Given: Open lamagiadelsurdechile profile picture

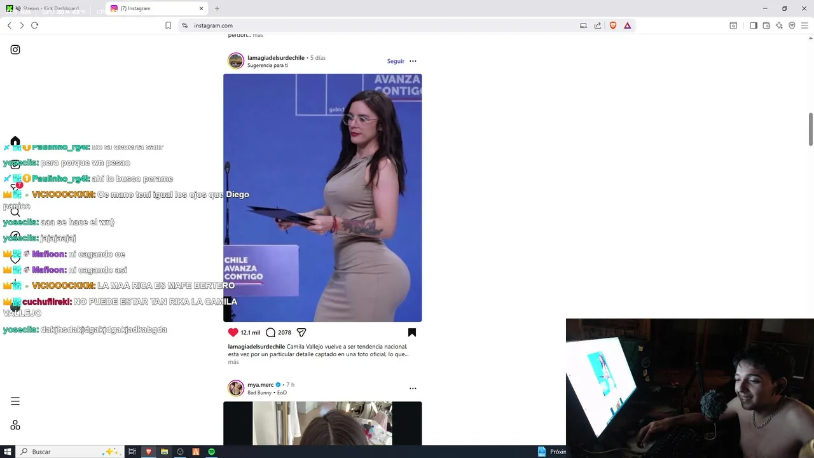Looking at the screenshot, I should point(236,61).
